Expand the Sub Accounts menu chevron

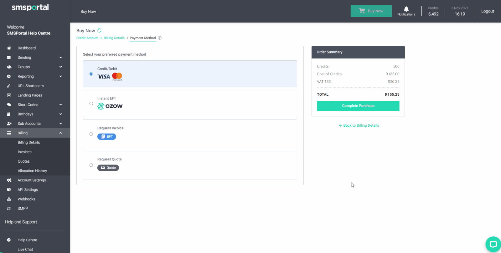tap(61, 124)
